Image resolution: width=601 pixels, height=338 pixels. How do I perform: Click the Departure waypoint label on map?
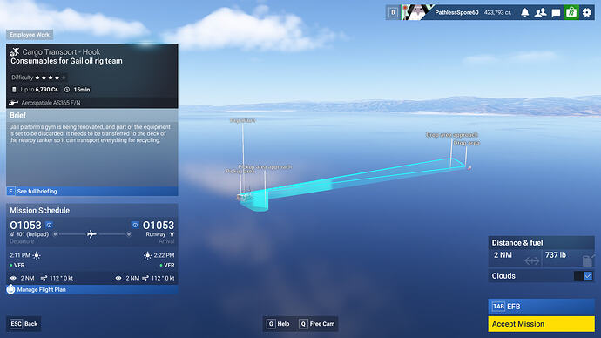(x=243, y=120)
